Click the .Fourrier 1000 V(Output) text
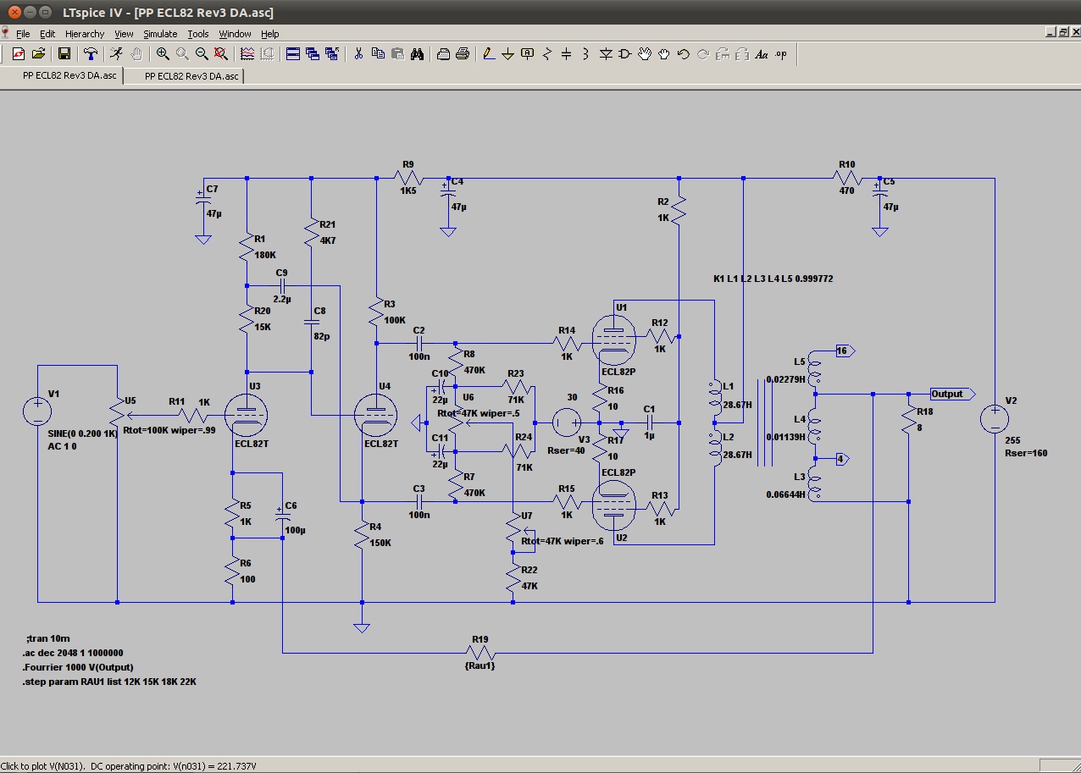The width and height of the screenshot is (1081, 773). (79, 667)
